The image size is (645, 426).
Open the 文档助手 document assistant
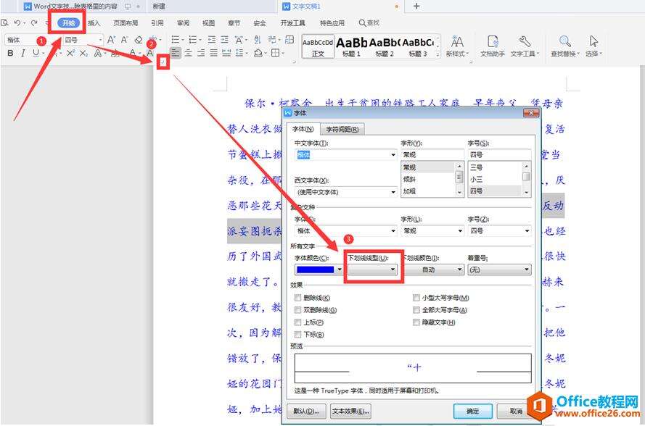pos(493,45)
